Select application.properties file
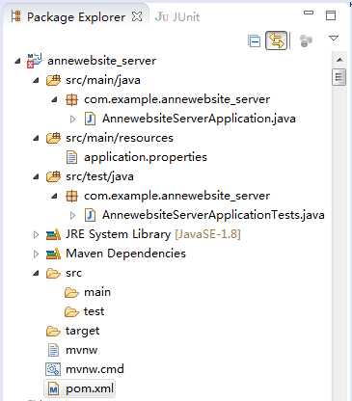 [x=136, y=157]
